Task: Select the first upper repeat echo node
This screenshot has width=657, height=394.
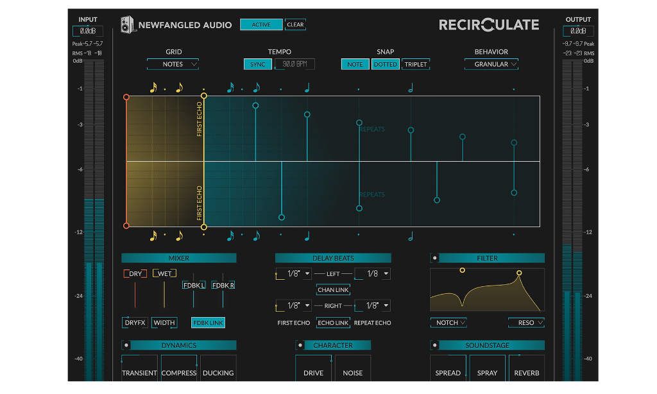Action: (255, 106)
